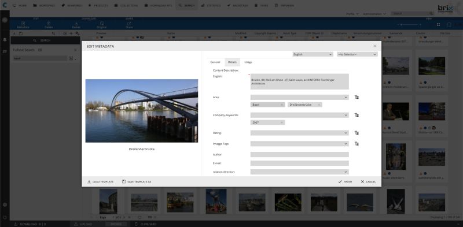The width and height of the screenshot is (463, 227).
Task: Click into the Author input field
Action: point(299,154)
